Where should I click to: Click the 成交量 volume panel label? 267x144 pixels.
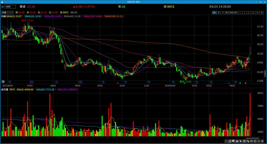click(5, 89)
